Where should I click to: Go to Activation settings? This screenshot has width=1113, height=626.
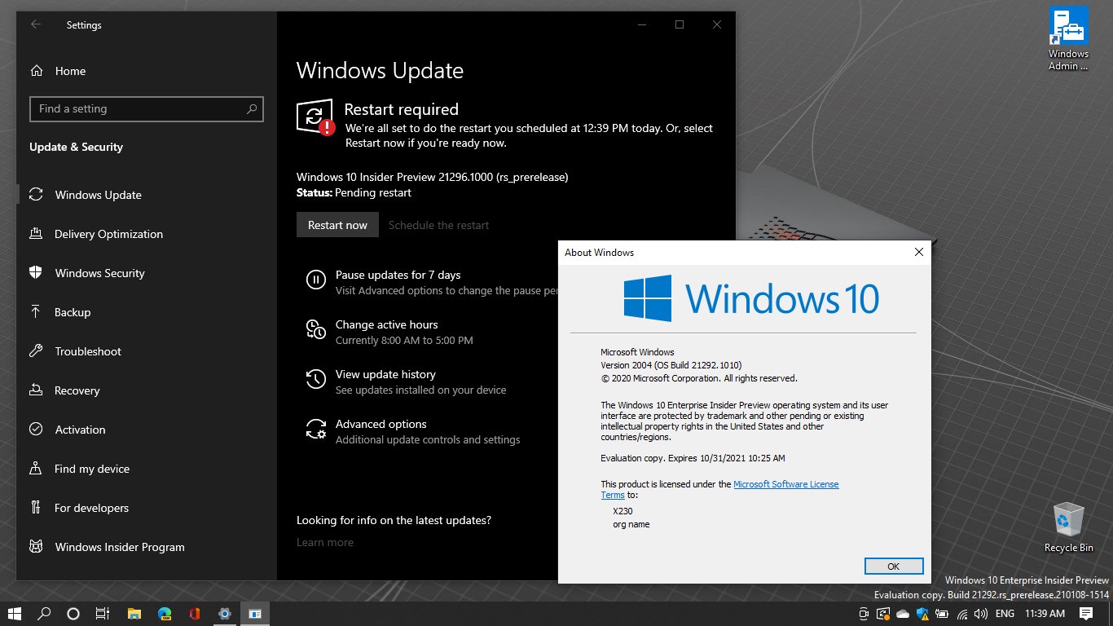[79, 430]
